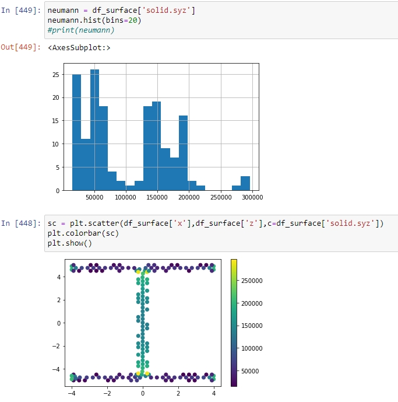Click the neumann.hist(bins=20) code line
The image size is (398, 402).
coord(94,20)
